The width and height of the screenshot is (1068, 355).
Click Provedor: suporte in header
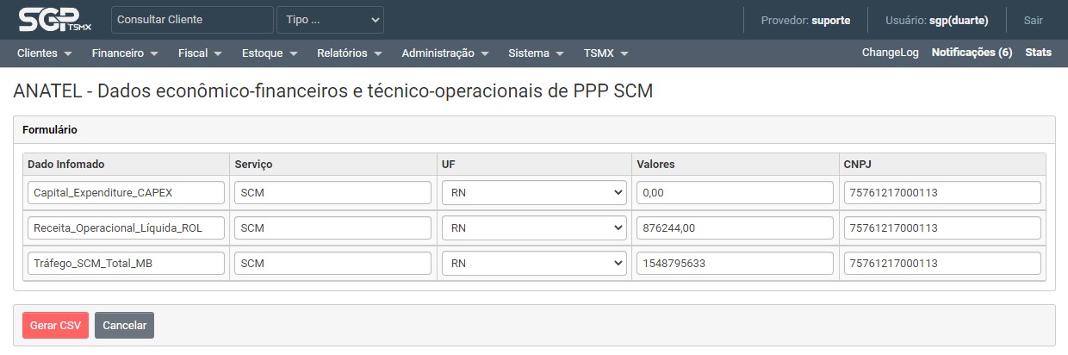805,20
